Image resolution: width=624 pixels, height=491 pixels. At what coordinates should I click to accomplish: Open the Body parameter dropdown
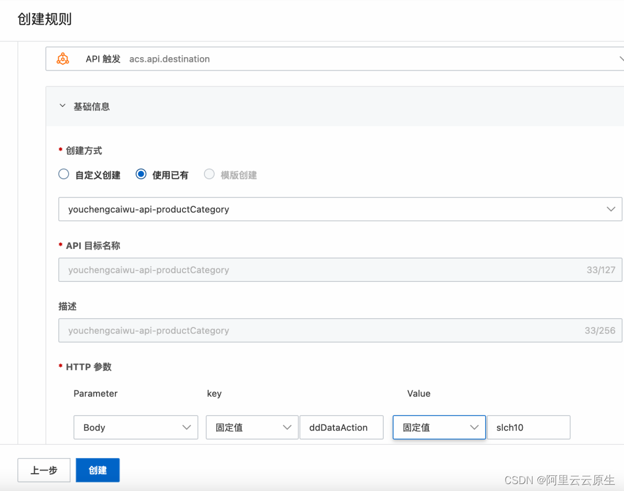[x=136, y=427]
